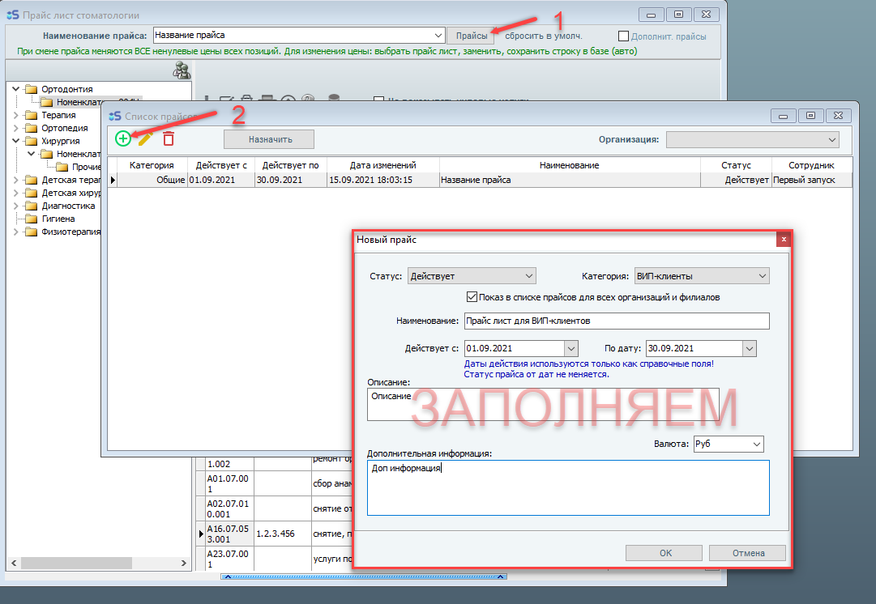Click the red trash delete icon

(169, 138)
